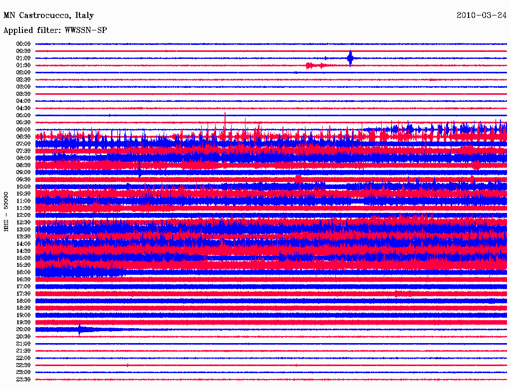Click the 23:00 time label
Image resolution: width=511 pixels, height=389 pixels.
pos(23,373)
